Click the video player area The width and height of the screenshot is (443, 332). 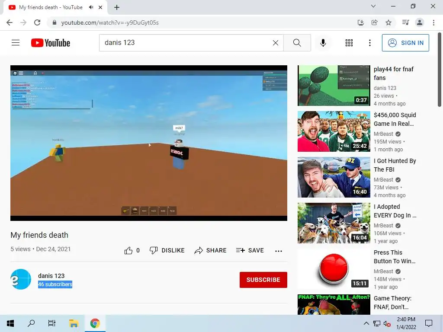[x=149, y=143]
